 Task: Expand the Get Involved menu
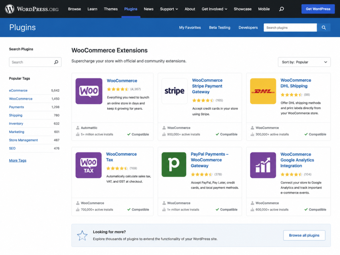[214, 9]
